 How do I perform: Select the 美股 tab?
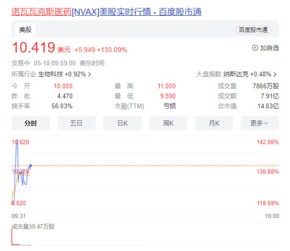pyautogui.click(x=25, y=30)
